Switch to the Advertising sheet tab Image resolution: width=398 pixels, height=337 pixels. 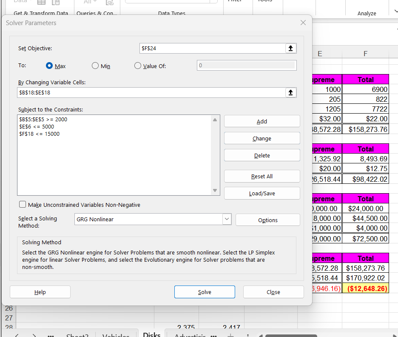[x=190, y=335]
